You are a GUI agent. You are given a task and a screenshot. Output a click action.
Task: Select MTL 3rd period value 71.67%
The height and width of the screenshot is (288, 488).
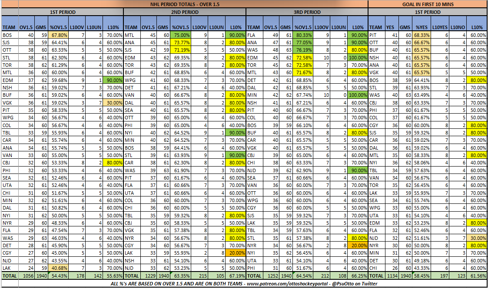(303, 72)
